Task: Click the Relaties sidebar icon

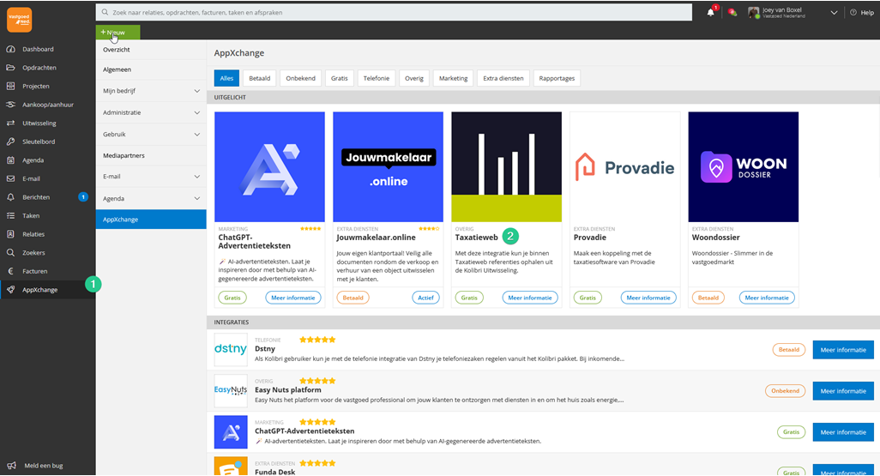Action: [10, 234]
